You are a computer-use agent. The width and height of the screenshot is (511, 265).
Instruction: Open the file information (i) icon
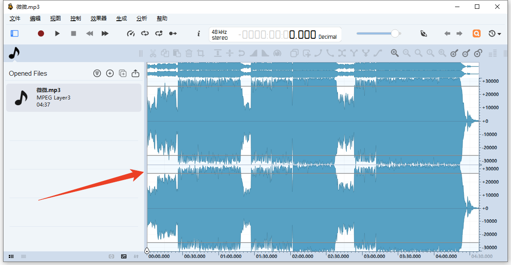click(x=199, y=33)
